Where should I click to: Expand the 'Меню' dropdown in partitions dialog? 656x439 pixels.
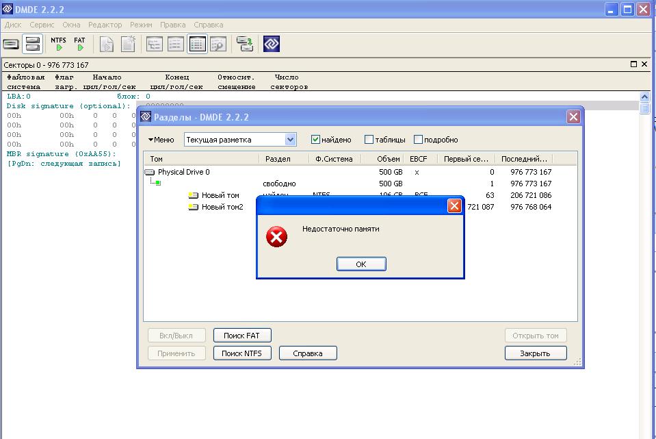point(161,140)
